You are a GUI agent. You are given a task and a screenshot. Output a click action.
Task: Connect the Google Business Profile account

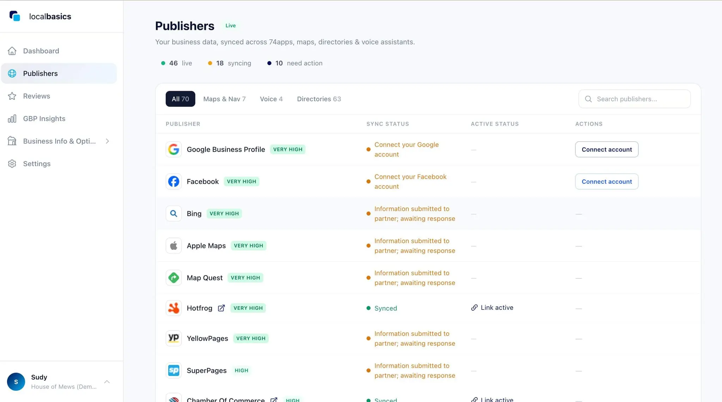click(x=607, y=149)
